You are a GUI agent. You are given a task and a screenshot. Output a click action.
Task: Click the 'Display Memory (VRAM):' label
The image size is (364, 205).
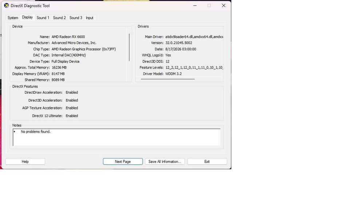coord(31,74)
